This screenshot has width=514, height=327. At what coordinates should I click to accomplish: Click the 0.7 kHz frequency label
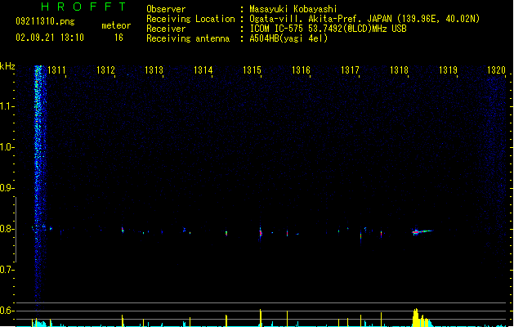coord(7,270)
